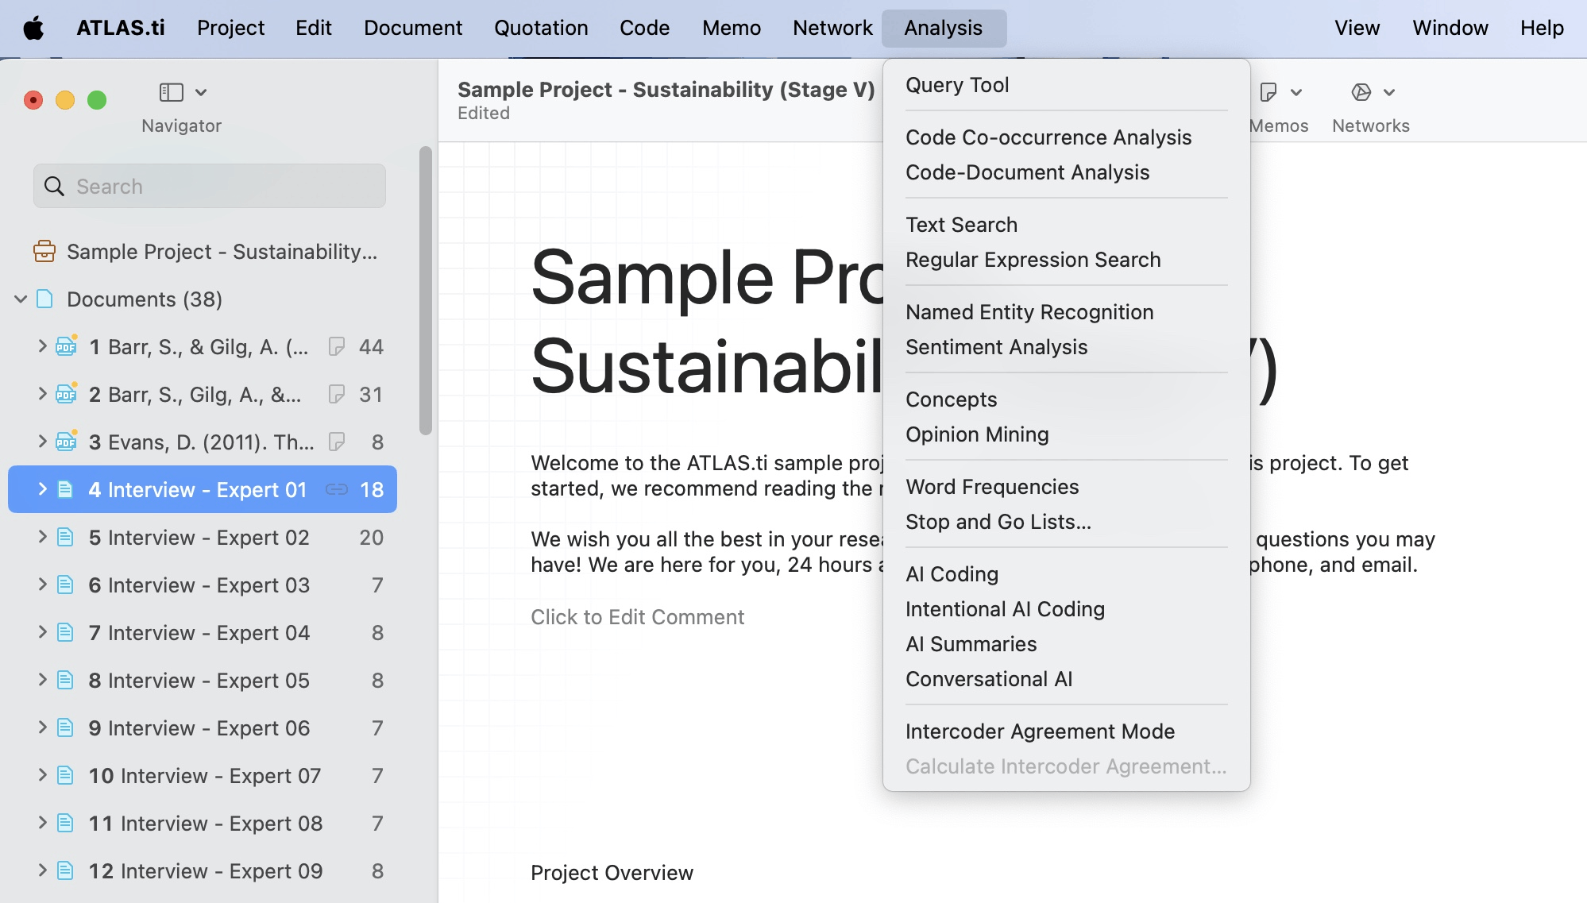Open the Memos dropdown chevron

tap(1296, 92)
